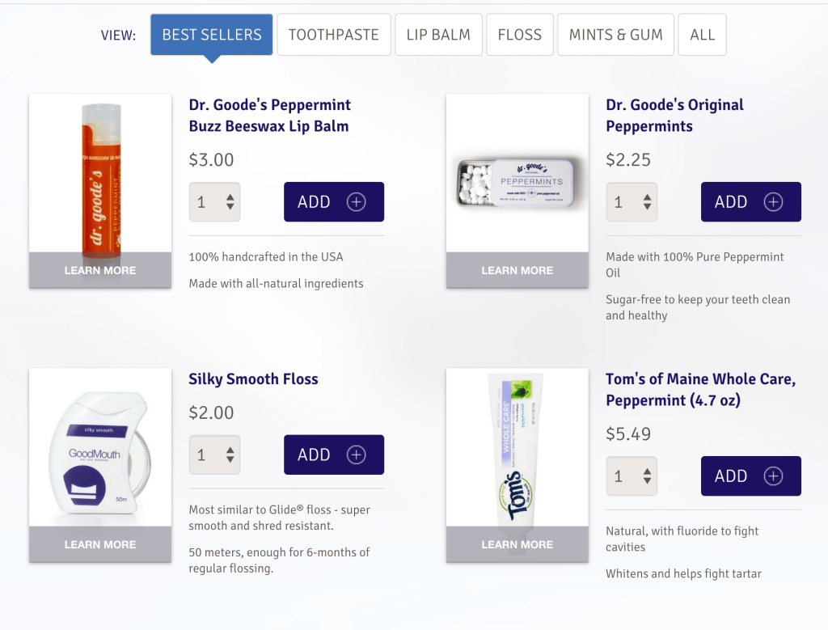This screenshot has height=630, width=828.
Task: View All products tab
Action: [x=703, y=35]
